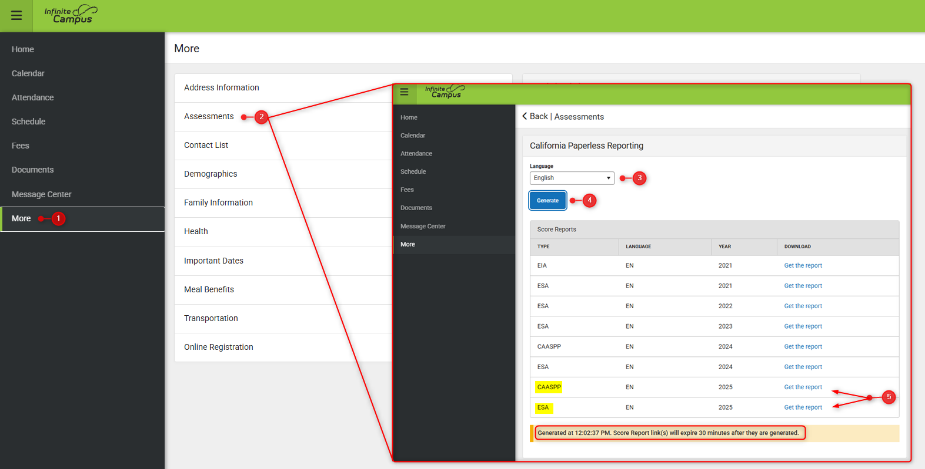Open Message Center in main sidebar
The height and width of the screenshot is (469, 925).
pos(42,194)
